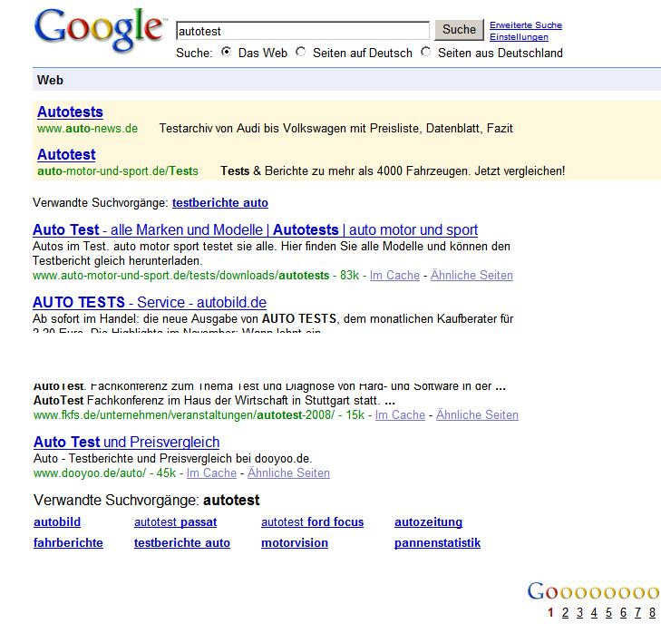Click the Goooooo pagination logo
The image size is (661, 643).
[x=594, y=591]
